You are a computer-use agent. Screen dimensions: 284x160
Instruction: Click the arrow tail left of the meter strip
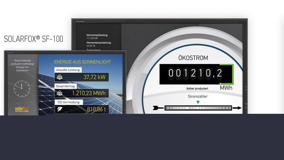click(x=157, y=108)
